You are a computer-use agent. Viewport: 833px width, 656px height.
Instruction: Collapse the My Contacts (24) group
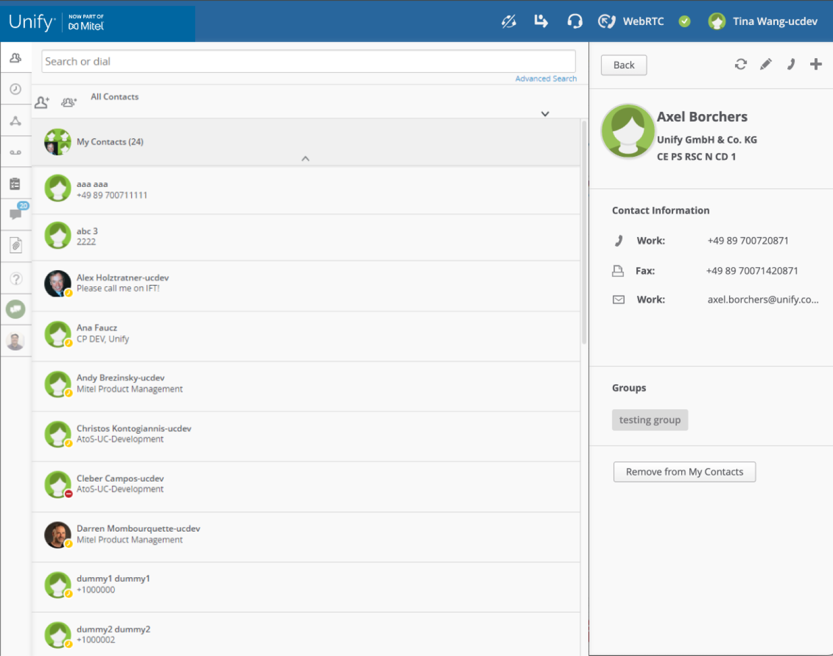pos(306,159)
